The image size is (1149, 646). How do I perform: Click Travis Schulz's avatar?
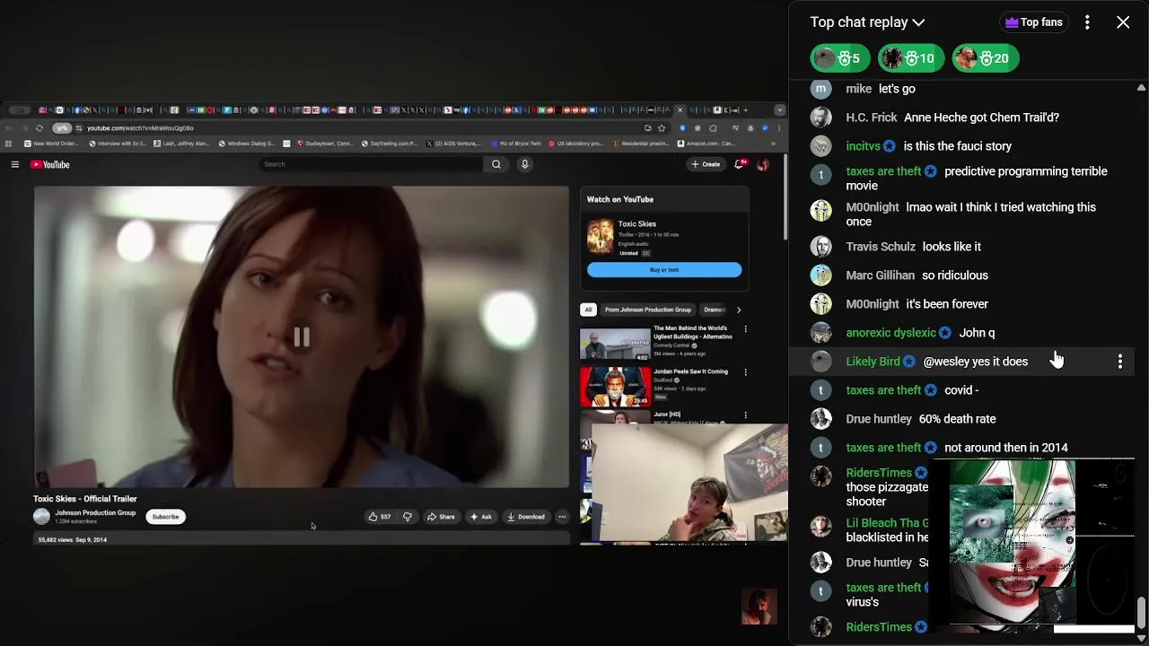tap(820, 247)
